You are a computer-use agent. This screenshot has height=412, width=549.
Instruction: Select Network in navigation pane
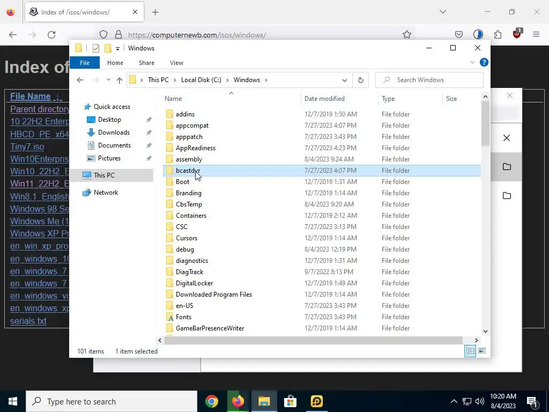pyautogui.click(x=106, y=193)
